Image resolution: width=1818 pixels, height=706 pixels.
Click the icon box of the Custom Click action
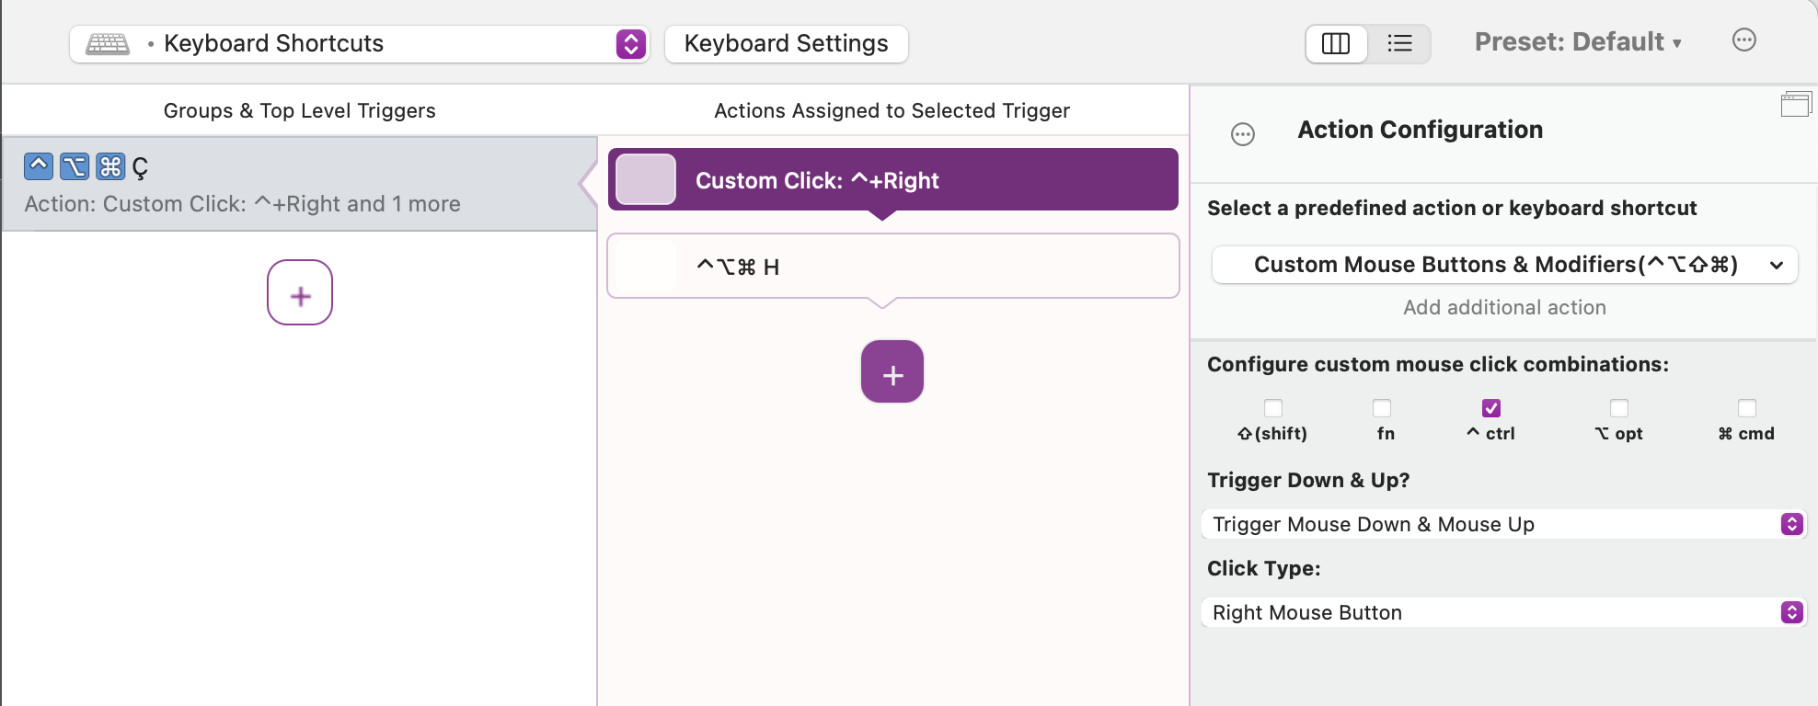[x=646, y=179]
